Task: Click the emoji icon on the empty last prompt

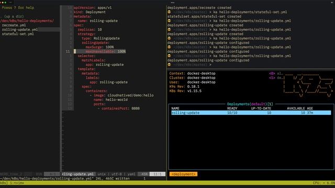Action: 169,65
